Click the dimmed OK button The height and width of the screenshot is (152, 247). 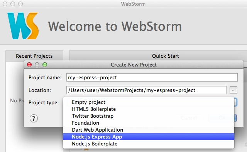click(222, 118)
